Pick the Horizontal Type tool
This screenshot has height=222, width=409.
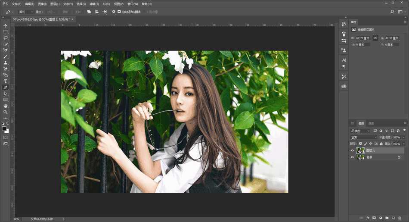6,81
